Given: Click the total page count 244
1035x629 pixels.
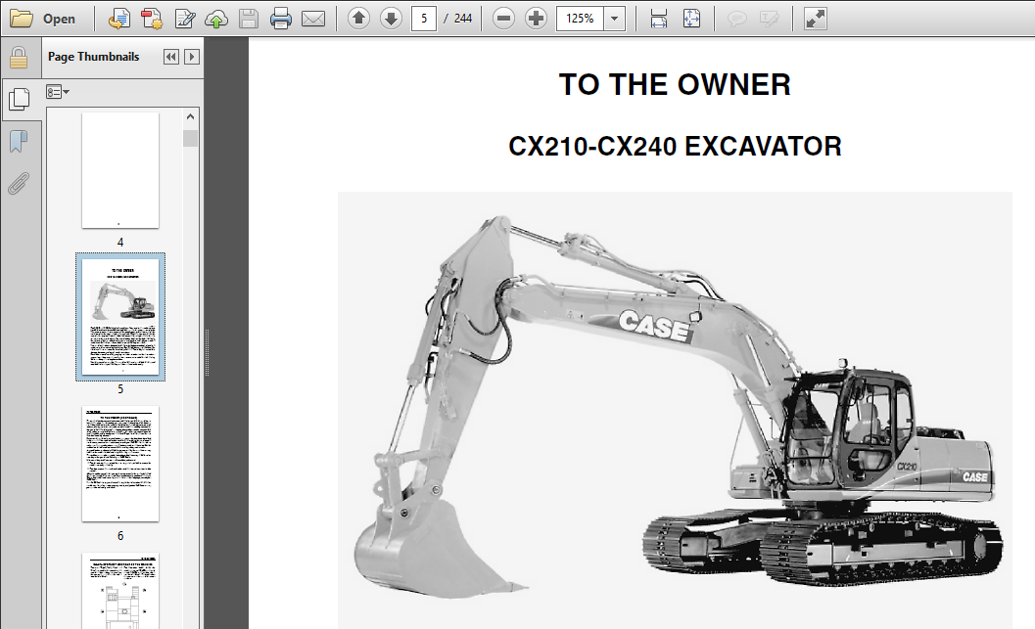Looking at the screenshot, I should [x=463, y=19].
